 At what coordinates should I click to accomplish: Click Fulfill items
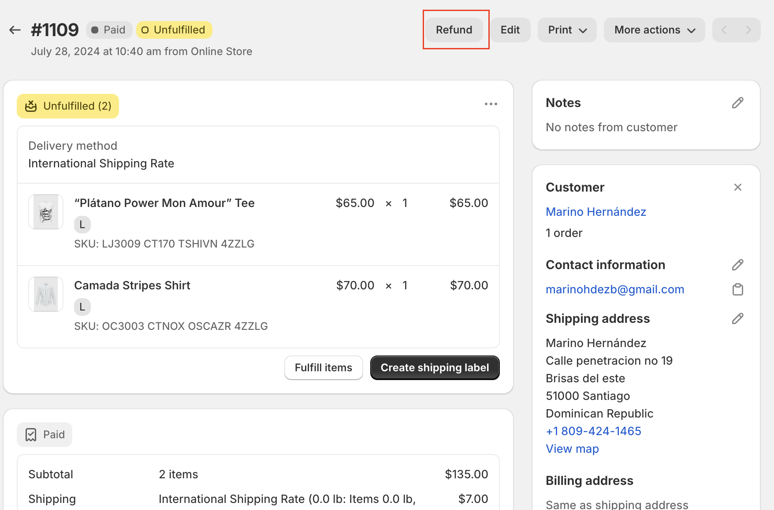pyautogui.click(x=324, y=368)
